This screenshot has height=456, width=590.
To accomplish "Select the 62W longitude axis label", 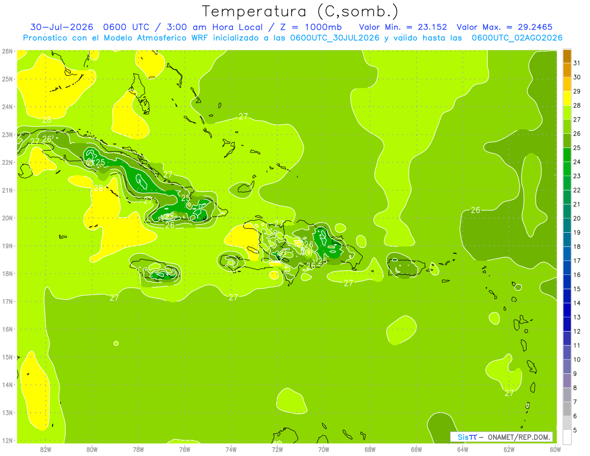I will coord(509,449).
